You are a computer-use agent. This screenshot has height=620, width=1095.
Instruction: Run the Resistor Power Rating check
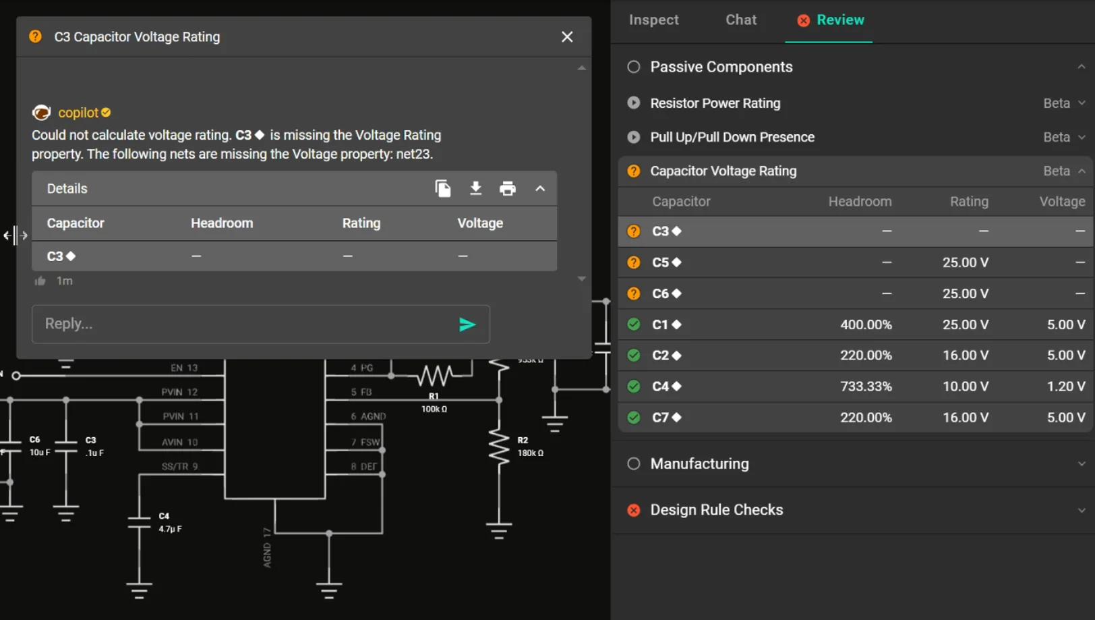633,103
